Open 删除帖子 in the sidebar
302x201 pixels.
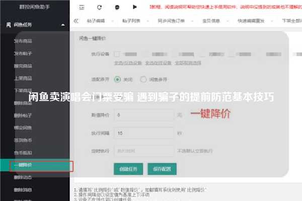point(23,116)
